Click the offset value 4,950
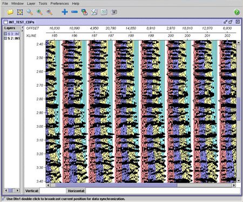The image size is (243, 202). (94, 28)
